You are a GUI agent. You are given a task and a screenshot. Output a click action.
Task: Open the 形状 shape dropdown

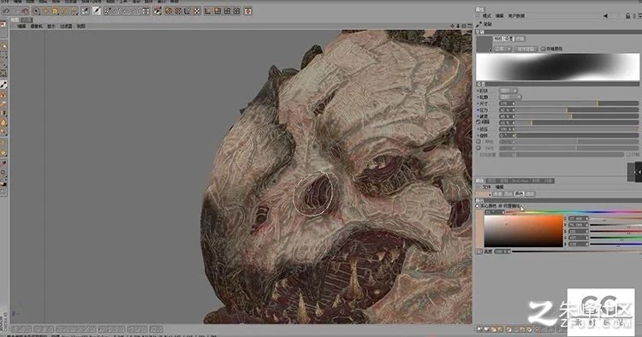[x=508, y=91]
